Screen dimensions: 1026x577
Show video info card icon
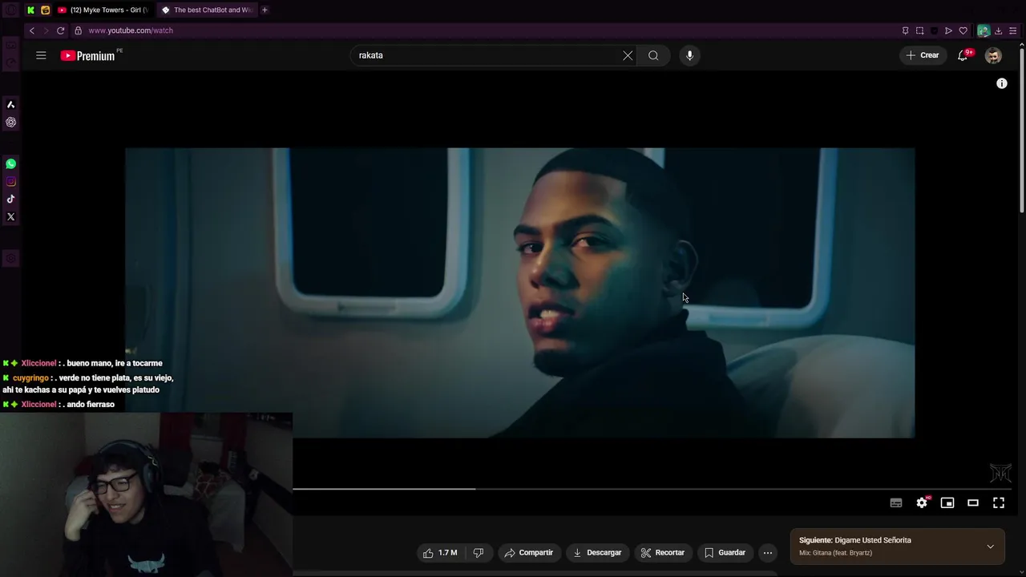click(x=1002, y=83)
